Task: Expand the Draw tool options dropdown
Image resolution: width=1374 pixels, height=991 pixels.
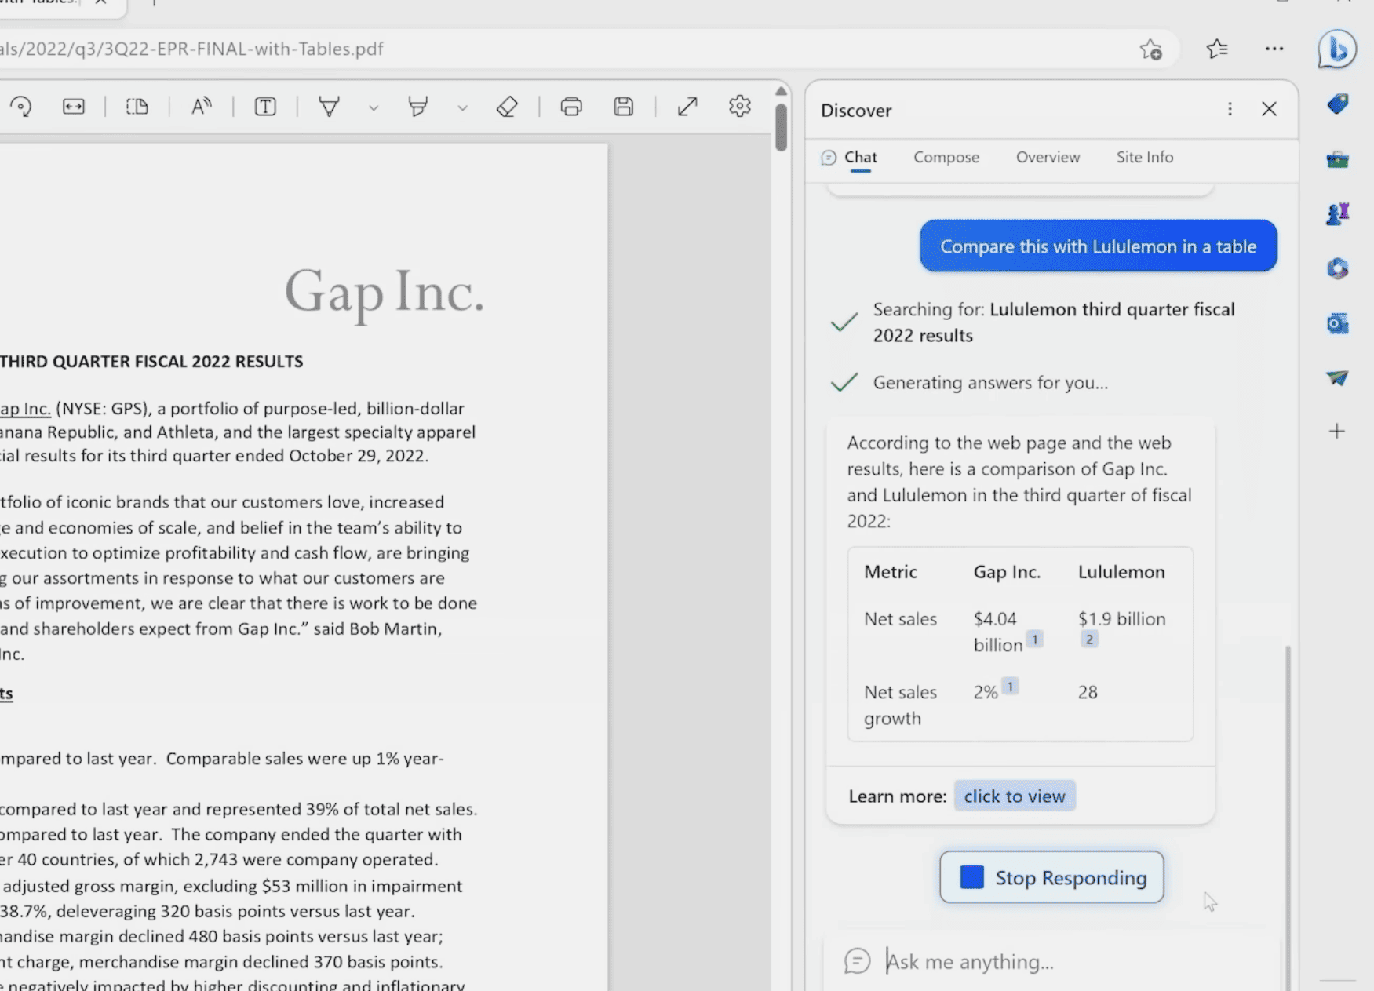Action: (x=374, y=107)
